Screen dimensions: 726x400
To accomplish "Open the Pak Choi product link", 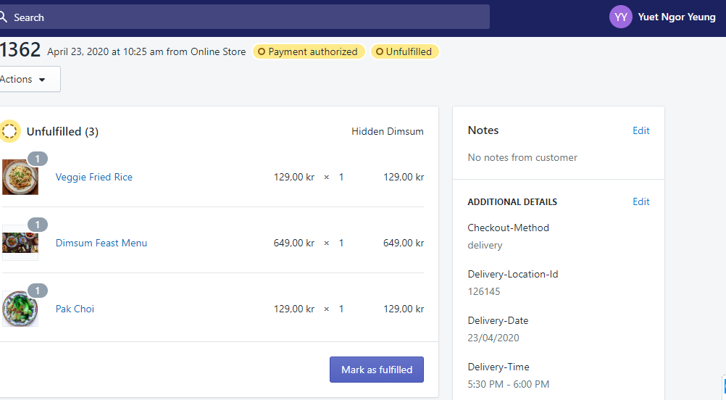I will [x=75, y=309].
